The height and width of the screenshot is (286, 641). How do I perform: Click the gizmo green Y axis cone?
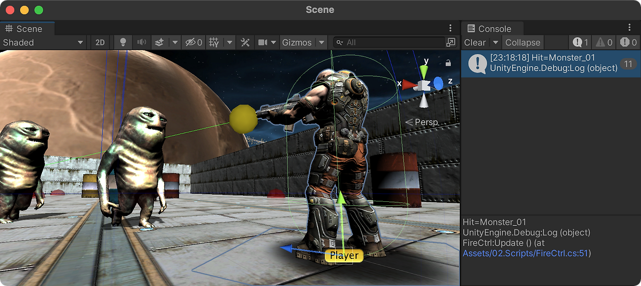(x=424, y=72)
